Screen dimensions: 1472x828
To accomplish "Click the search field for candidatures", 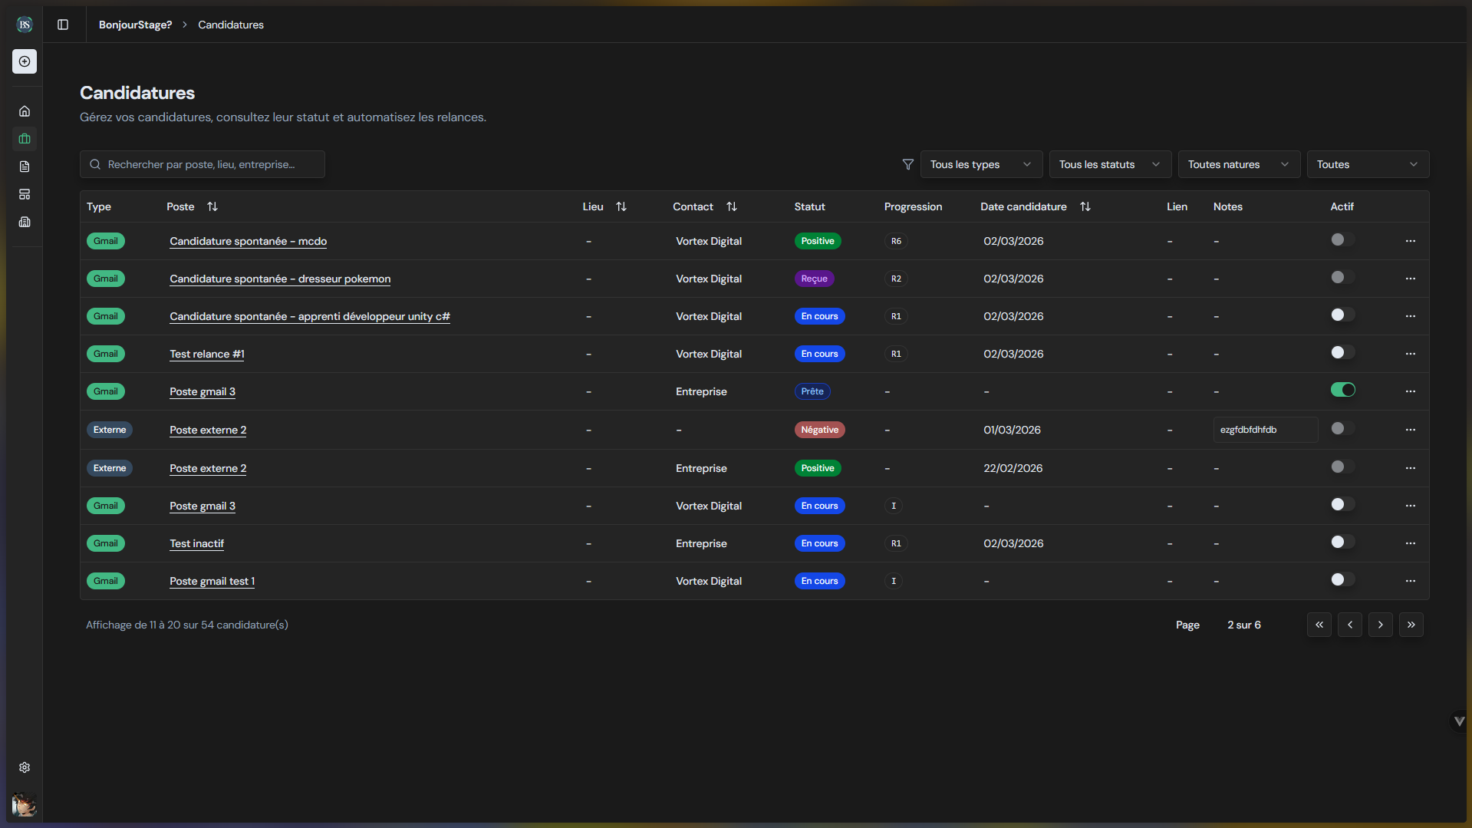I will coord(203,164).
